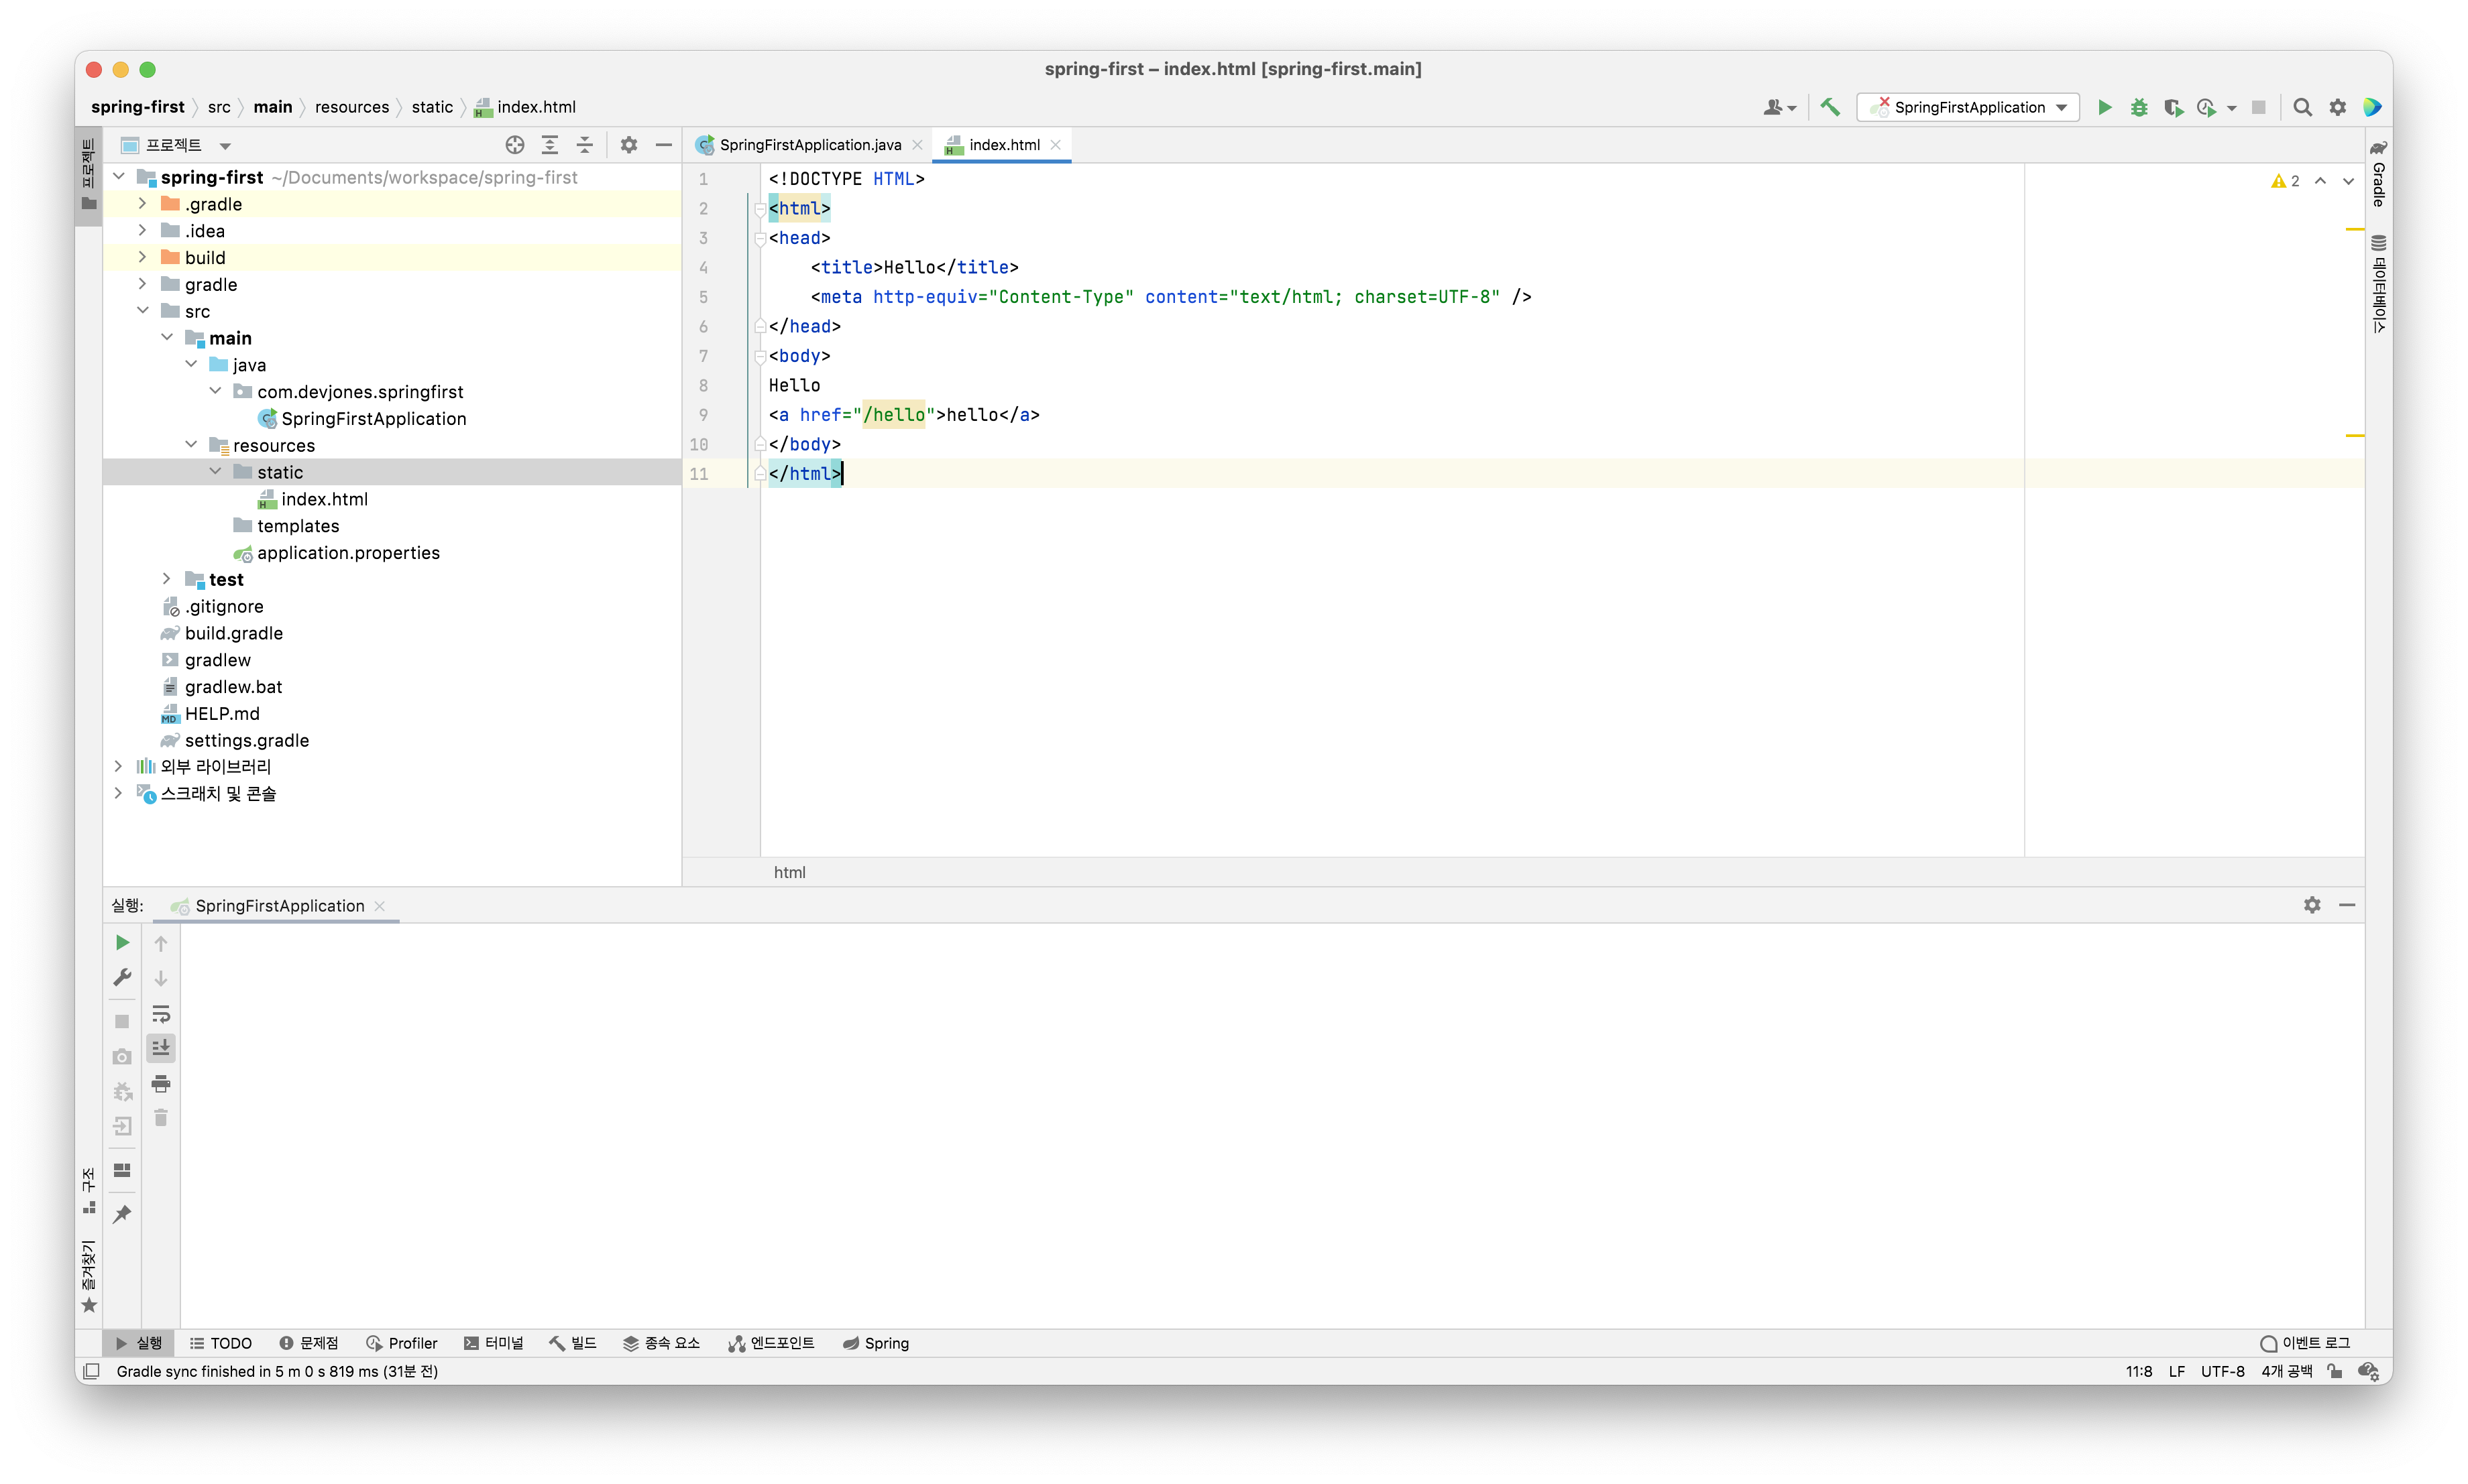Image resolution: width=2468 pixels, height=1484 pixels.
Task: Clear run console with the trash icon
Action: click(x=161, y=1118)
